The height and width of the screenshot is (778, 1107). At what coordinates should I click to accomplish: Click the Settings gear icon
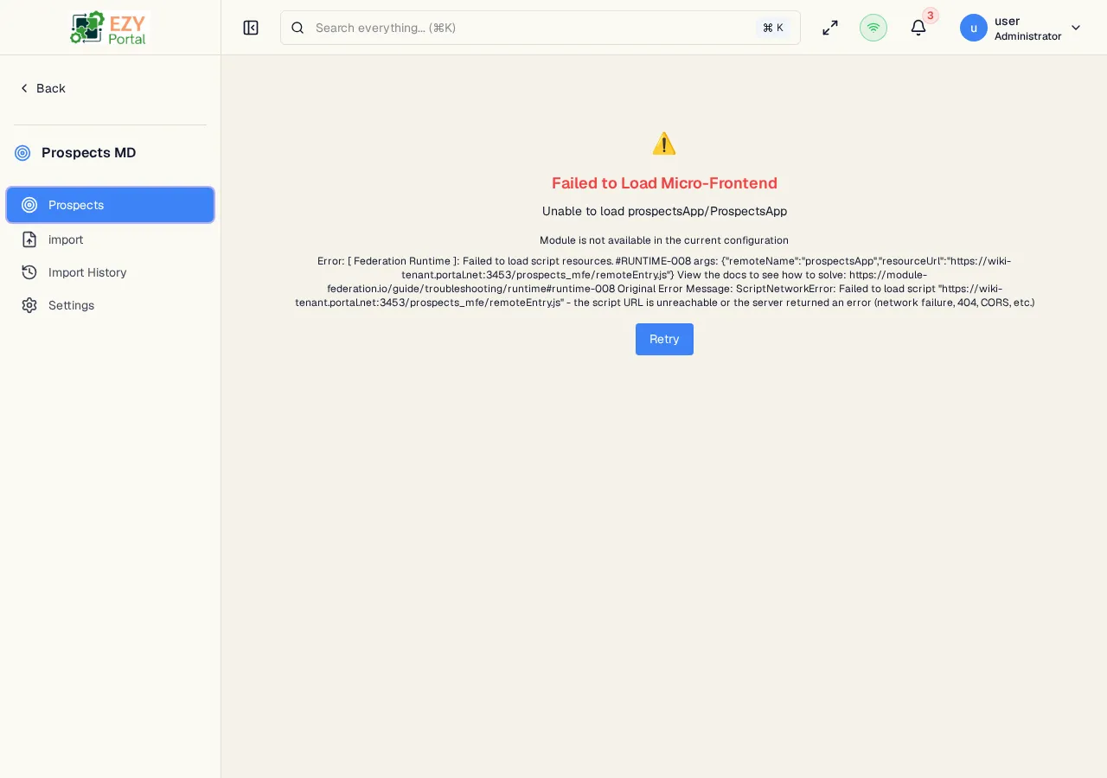pyautogui.click(x=29, y=305)
